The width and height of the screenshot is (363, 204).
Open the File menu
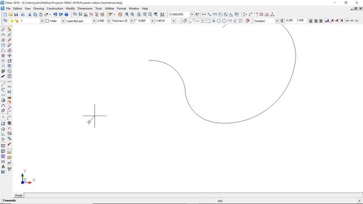[9, 8]
